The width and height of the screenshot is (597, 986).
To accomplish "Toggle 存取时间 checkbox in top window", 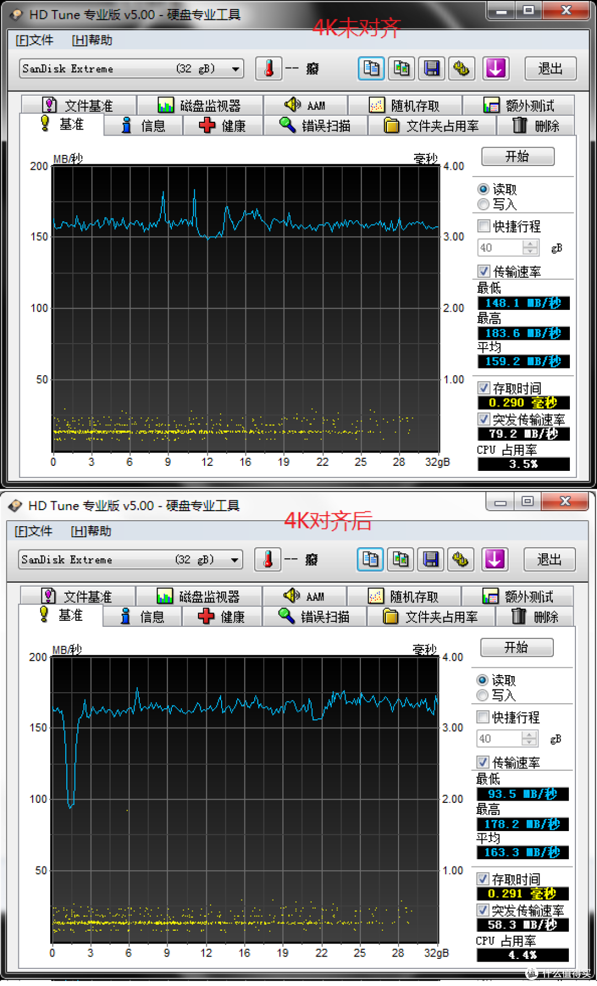I will (484, 388).
